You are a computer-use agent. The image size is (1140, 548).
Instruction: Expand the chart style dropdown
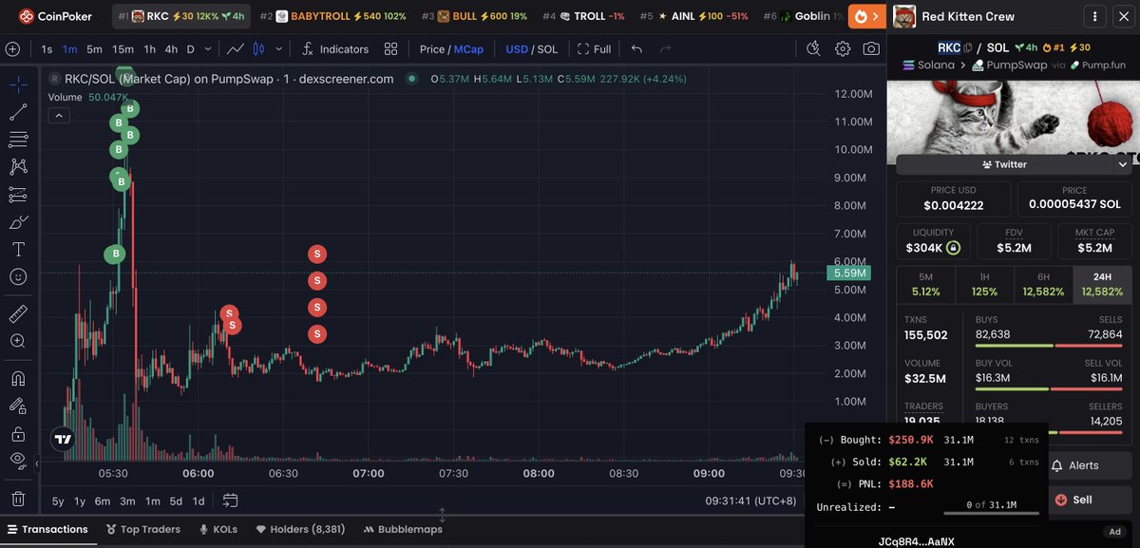(277, 49)
